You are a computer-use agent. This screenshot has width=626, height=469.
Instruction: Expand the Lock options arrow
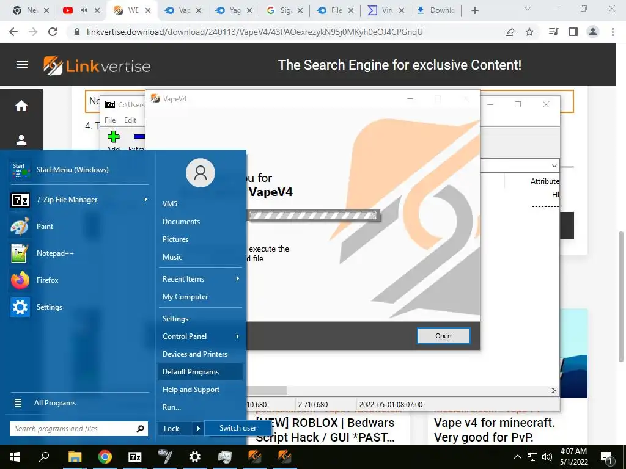pos(199,428)
